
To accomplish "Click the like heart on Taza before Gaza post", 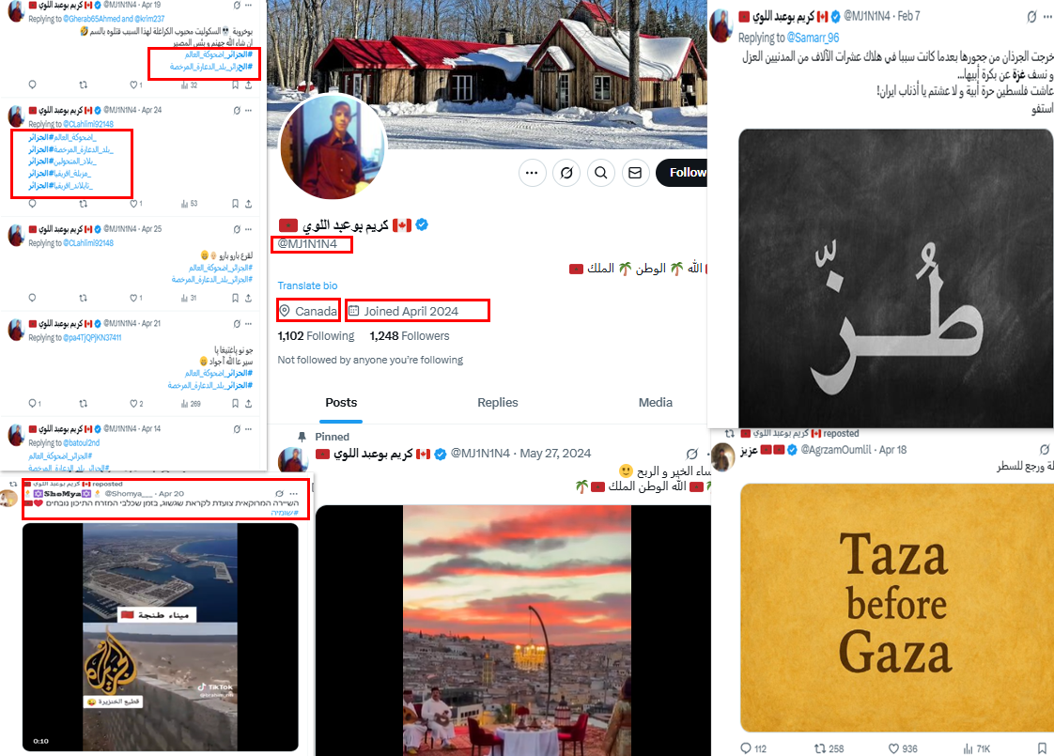I will (x=893, y=748).
